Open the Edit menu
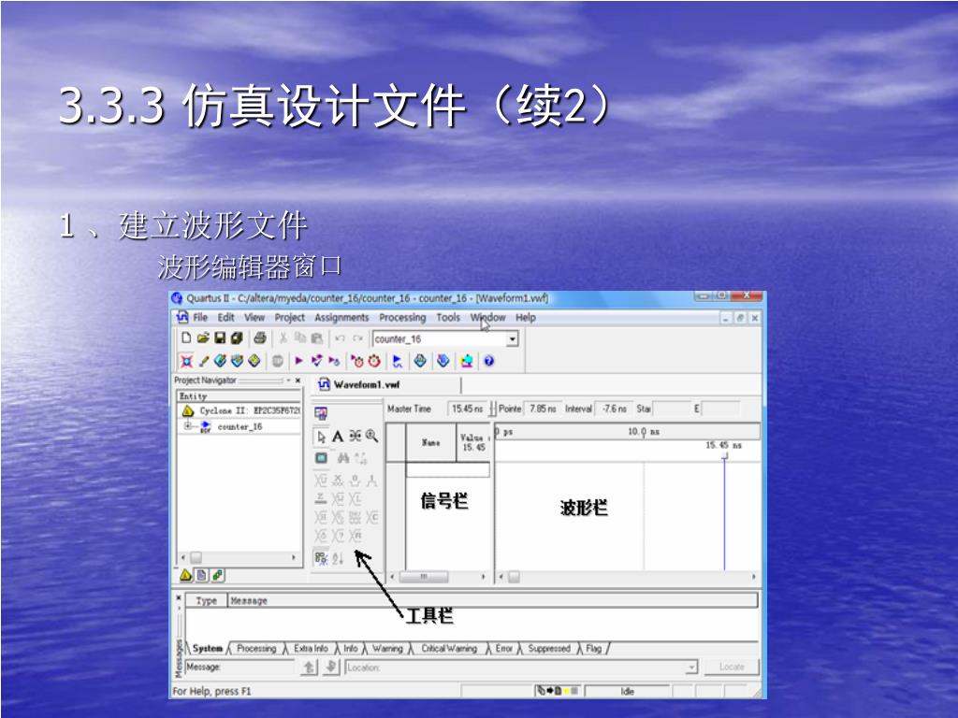 (226, 318)
